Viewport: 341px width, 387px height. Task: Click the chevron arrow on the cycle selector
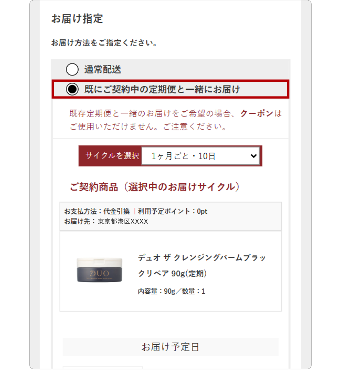pos(253,156)
